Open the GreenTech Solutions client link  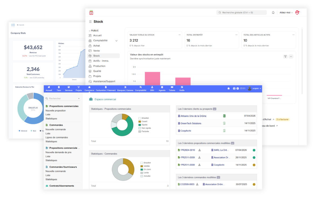pos(191,123)
